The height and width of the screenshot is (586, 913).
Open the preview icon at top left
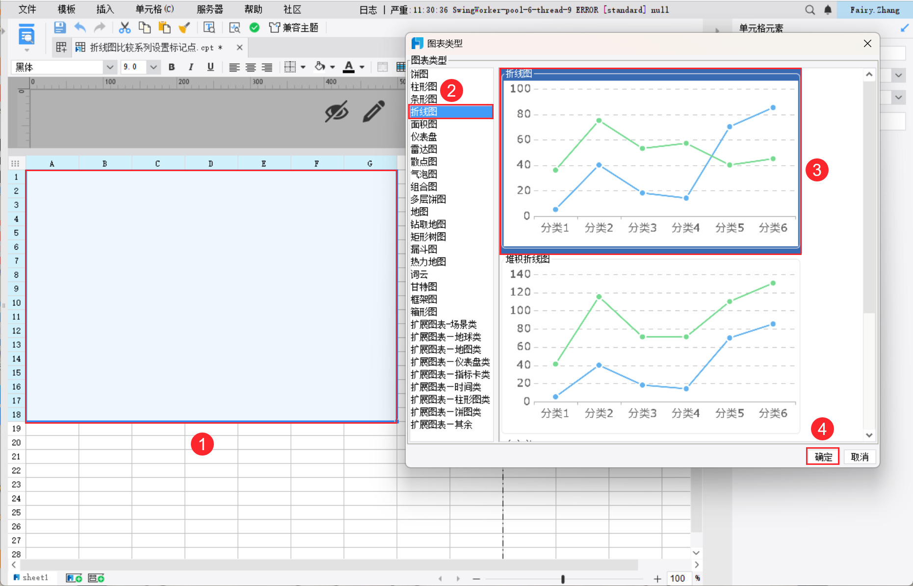(x=26, y=36)
